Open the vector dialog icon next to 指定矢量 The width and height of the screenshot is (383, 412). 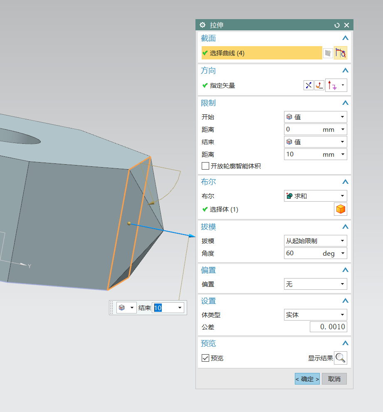pyautogui.click(x=319, y=85)
